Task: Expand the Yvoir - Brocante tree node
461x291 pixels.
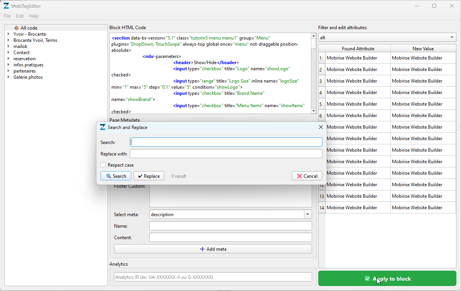Action: 8,34
